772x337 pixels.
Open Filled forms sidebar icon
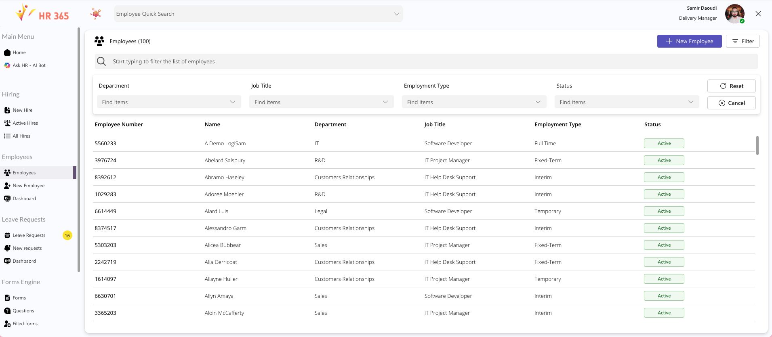(7, 324)
